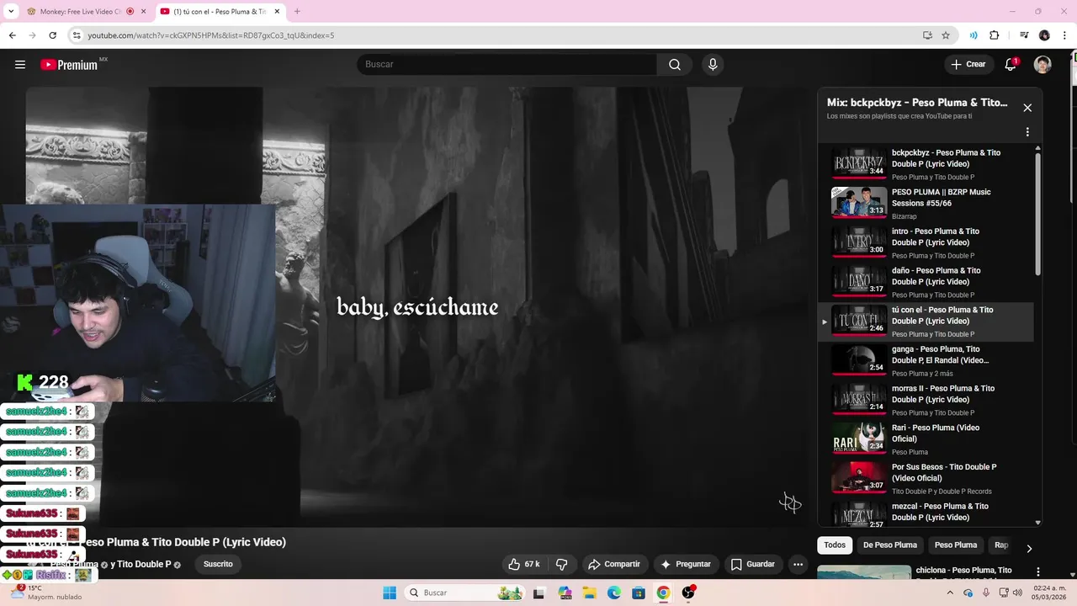
Task: Open more actions three-dot menu under video
Action: (798, 564)
